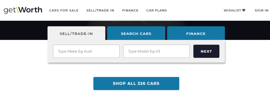Select the Sell/Trade-In tab in the panel

click(76, 34)
